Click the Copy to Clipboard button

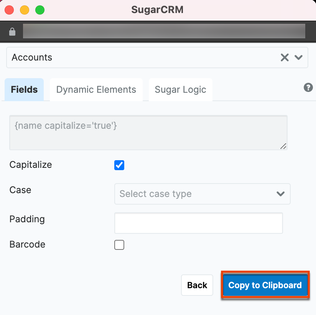click(265, 285)
